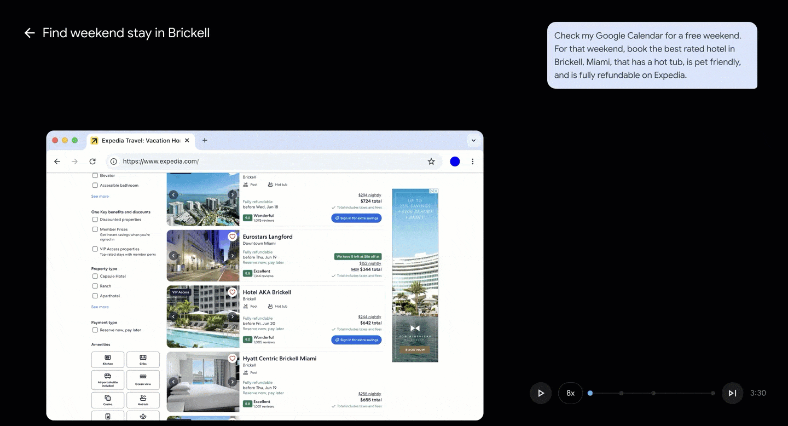788x426 pixels.
Task: Show previous photo of Hyatt Centric Brickell
Action: [x=173, y=382]
